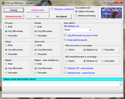
Task: Click inside the custom scan script text box
Action: point(61,84)
